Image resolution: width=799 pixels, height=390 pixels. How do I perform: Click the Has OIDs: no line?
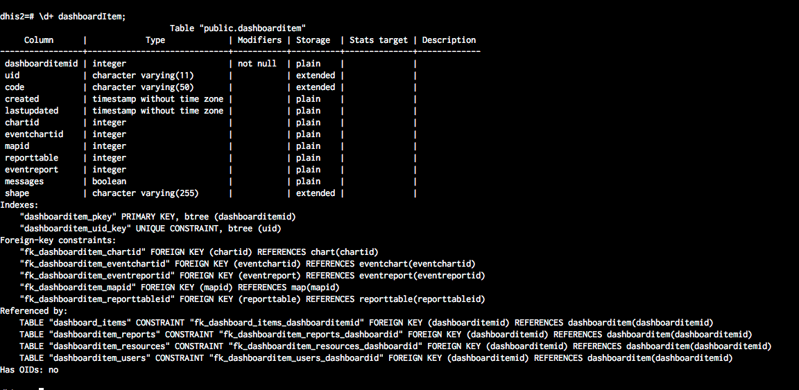(29, 370)
